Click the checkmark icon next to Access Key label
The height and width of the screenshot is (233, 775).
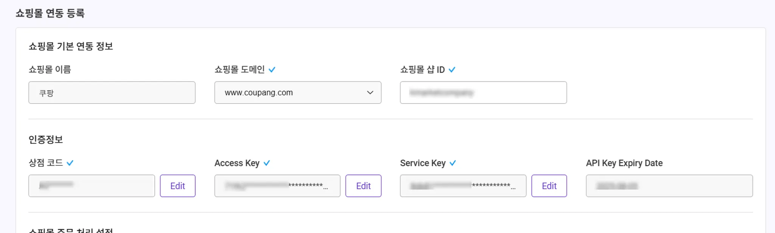(267, 163)
